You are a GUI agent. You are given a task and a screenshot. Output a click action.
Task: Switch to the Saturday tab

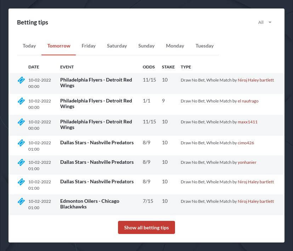[117, 45]
